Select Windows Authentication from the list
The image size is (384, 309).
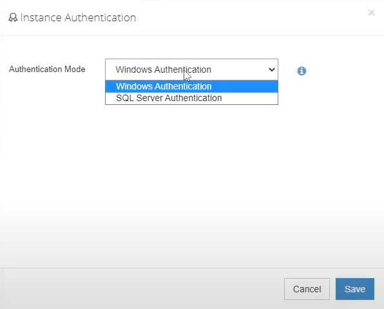pyautogui.click(x=191, y=86)
